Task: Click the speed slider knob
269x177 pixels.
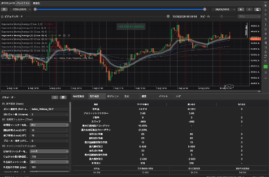Action: coord(221,17)
